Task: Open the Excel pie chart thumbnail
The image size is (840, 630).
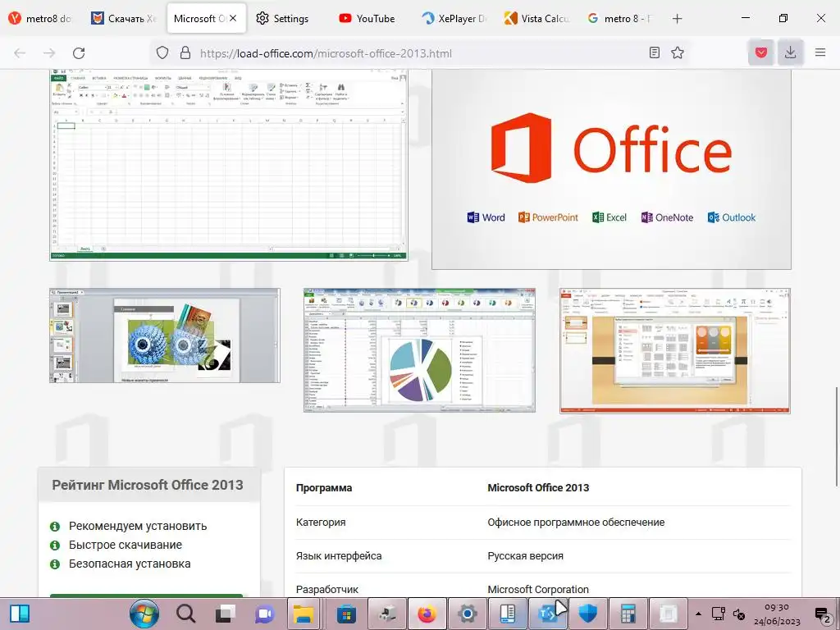Action: [419, 349]
